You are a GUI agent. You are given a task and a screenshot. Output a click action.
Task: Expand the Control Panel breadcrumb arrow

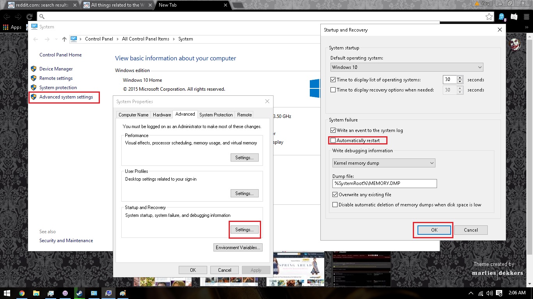tap(118, 39)
